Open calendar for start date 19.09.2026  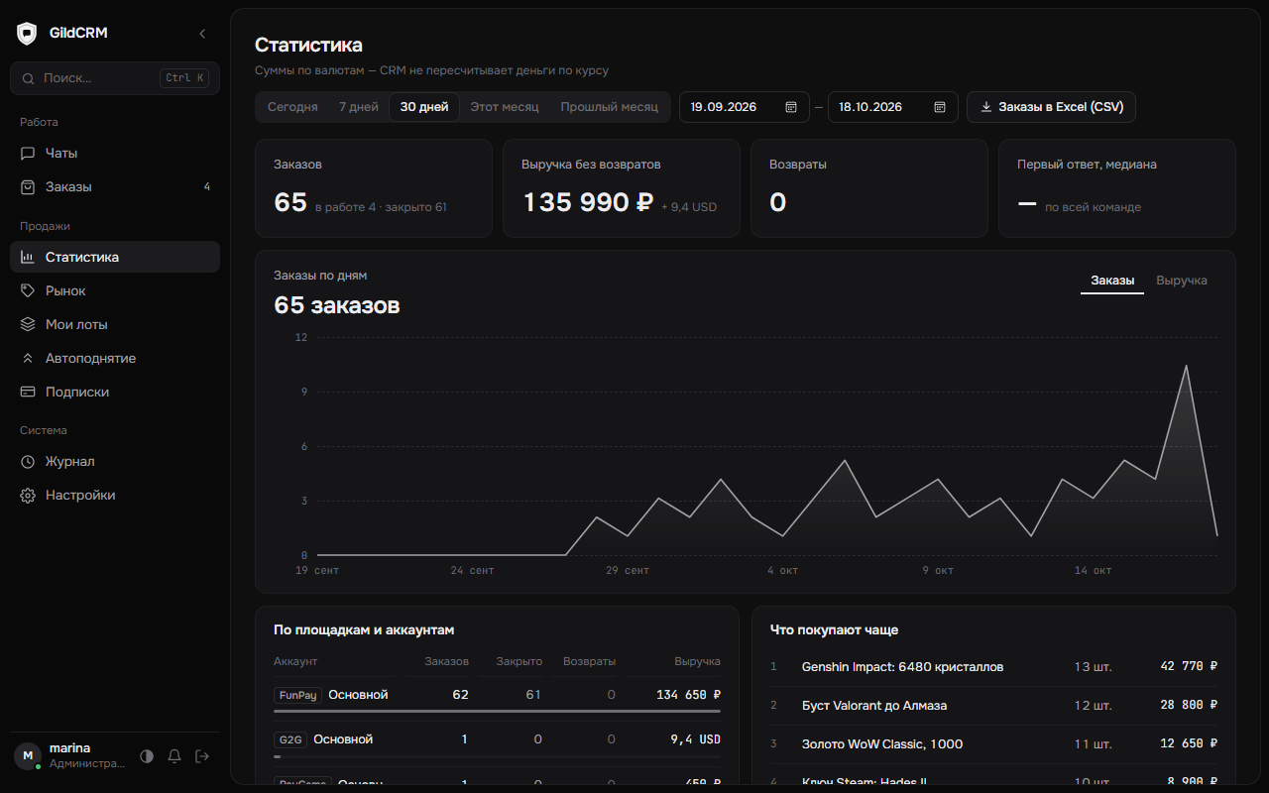click(x=791, y=107)
